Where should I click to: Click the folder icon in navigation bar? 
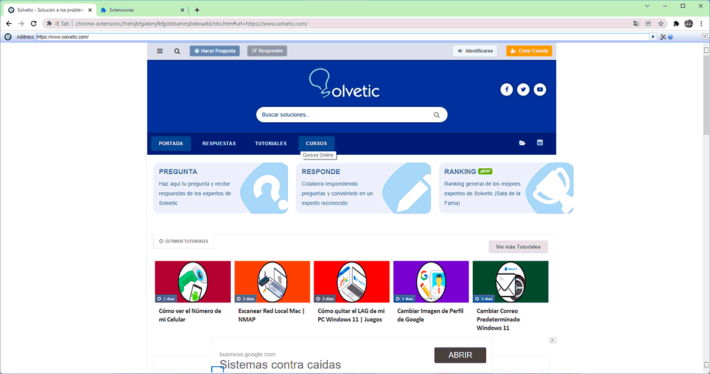pyautogui.click(x=522, y=143)
